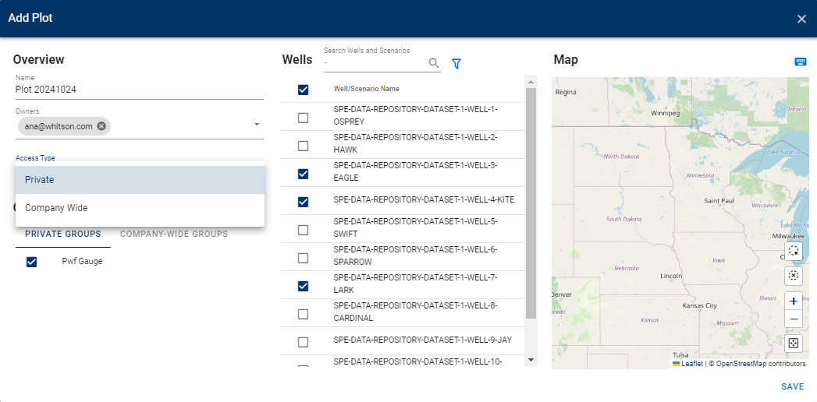The height and width of the screenshot is (402, 817).
Task: Uncheck the WELL-4-KITE checkbox
Action: click(x=303, y=201)
